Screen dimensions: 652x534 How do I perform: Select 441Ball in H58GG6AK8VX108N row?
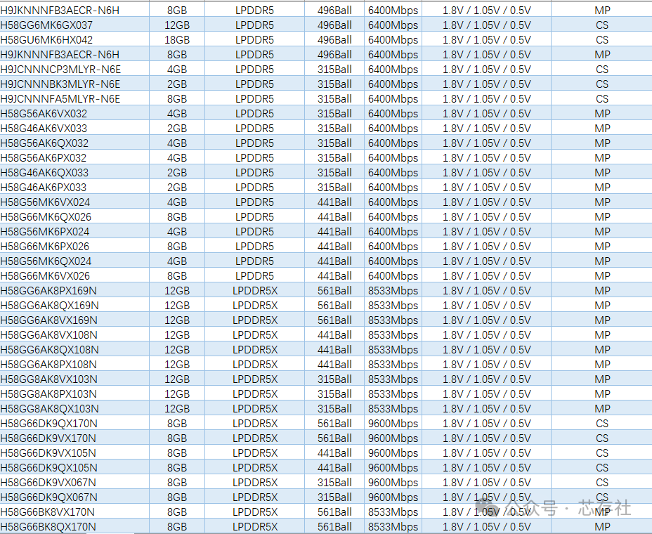tap(334, 335)
